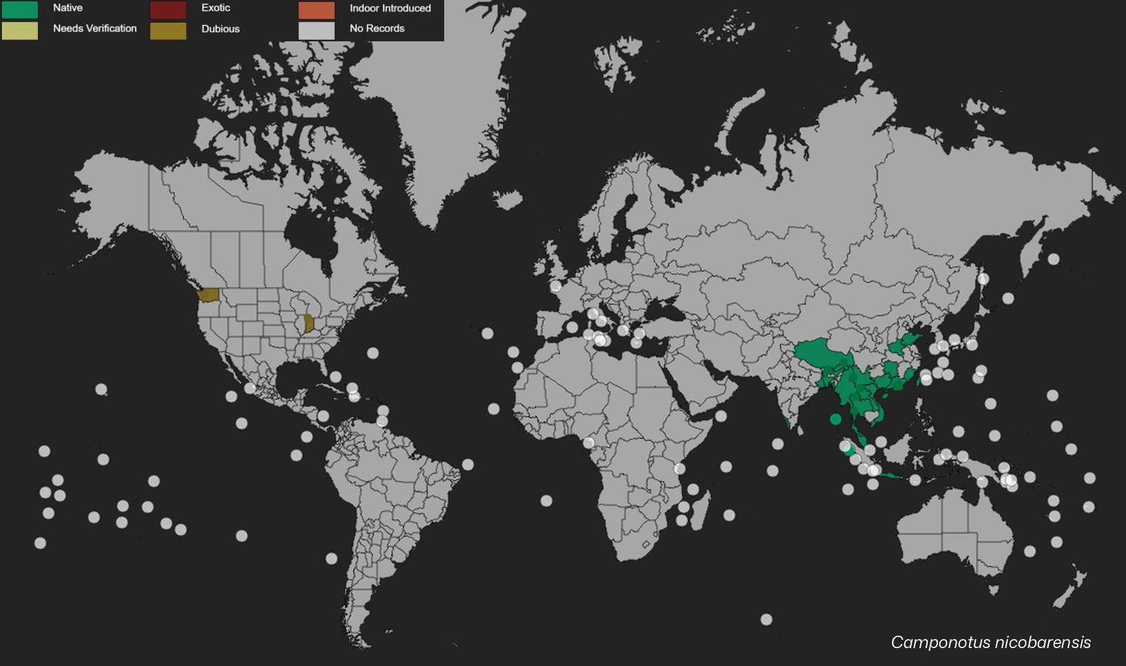The image size is (1126, 666).
Task: Click the Indoor Introduced legend text
Action: [x=390, y=8]
